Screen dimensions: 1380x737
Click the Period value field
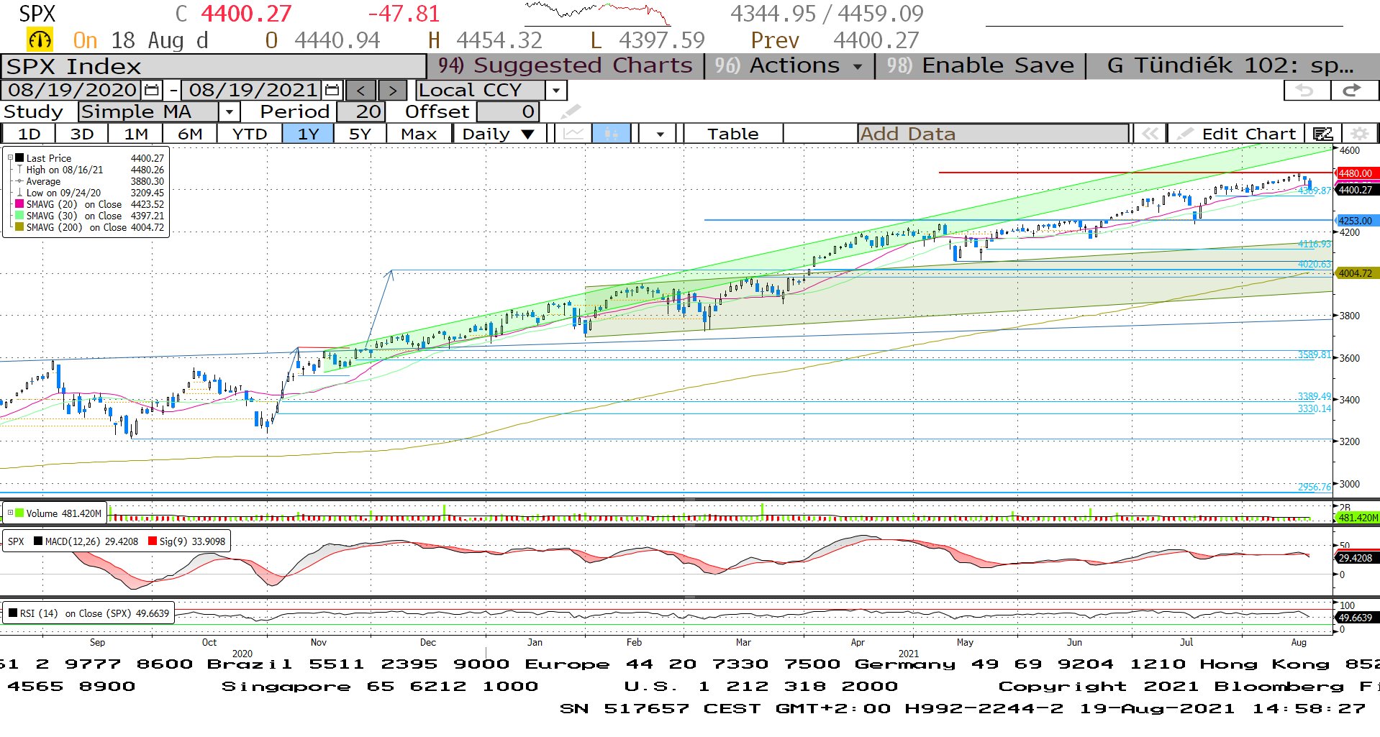click(x=360, y=111)
